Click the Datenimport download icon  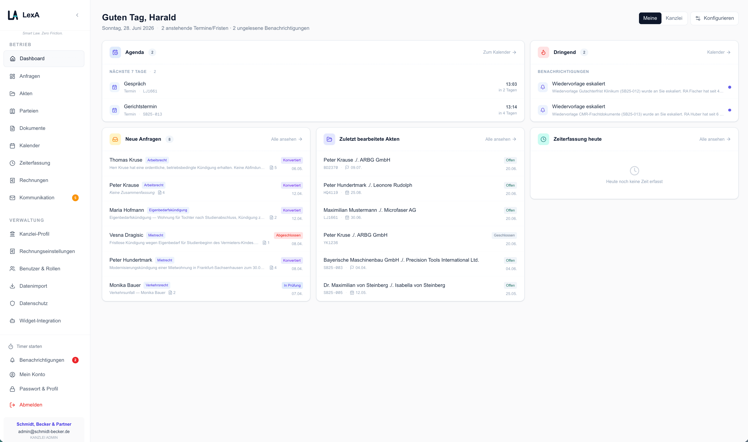12,286
